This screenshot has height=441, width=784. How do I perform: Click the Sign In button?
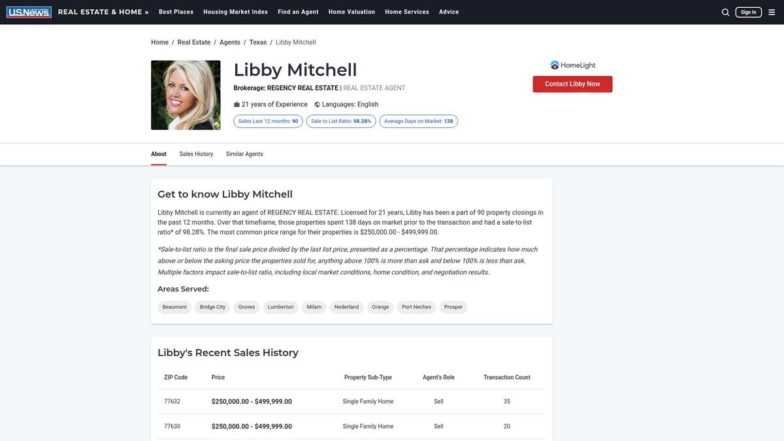point(748,12)
